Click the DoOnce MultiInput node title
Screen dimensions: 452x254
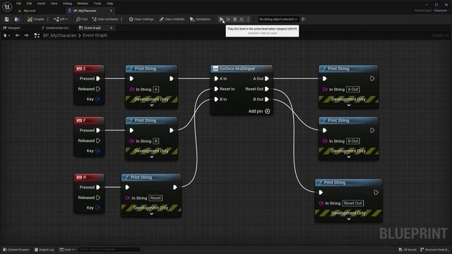237,69
